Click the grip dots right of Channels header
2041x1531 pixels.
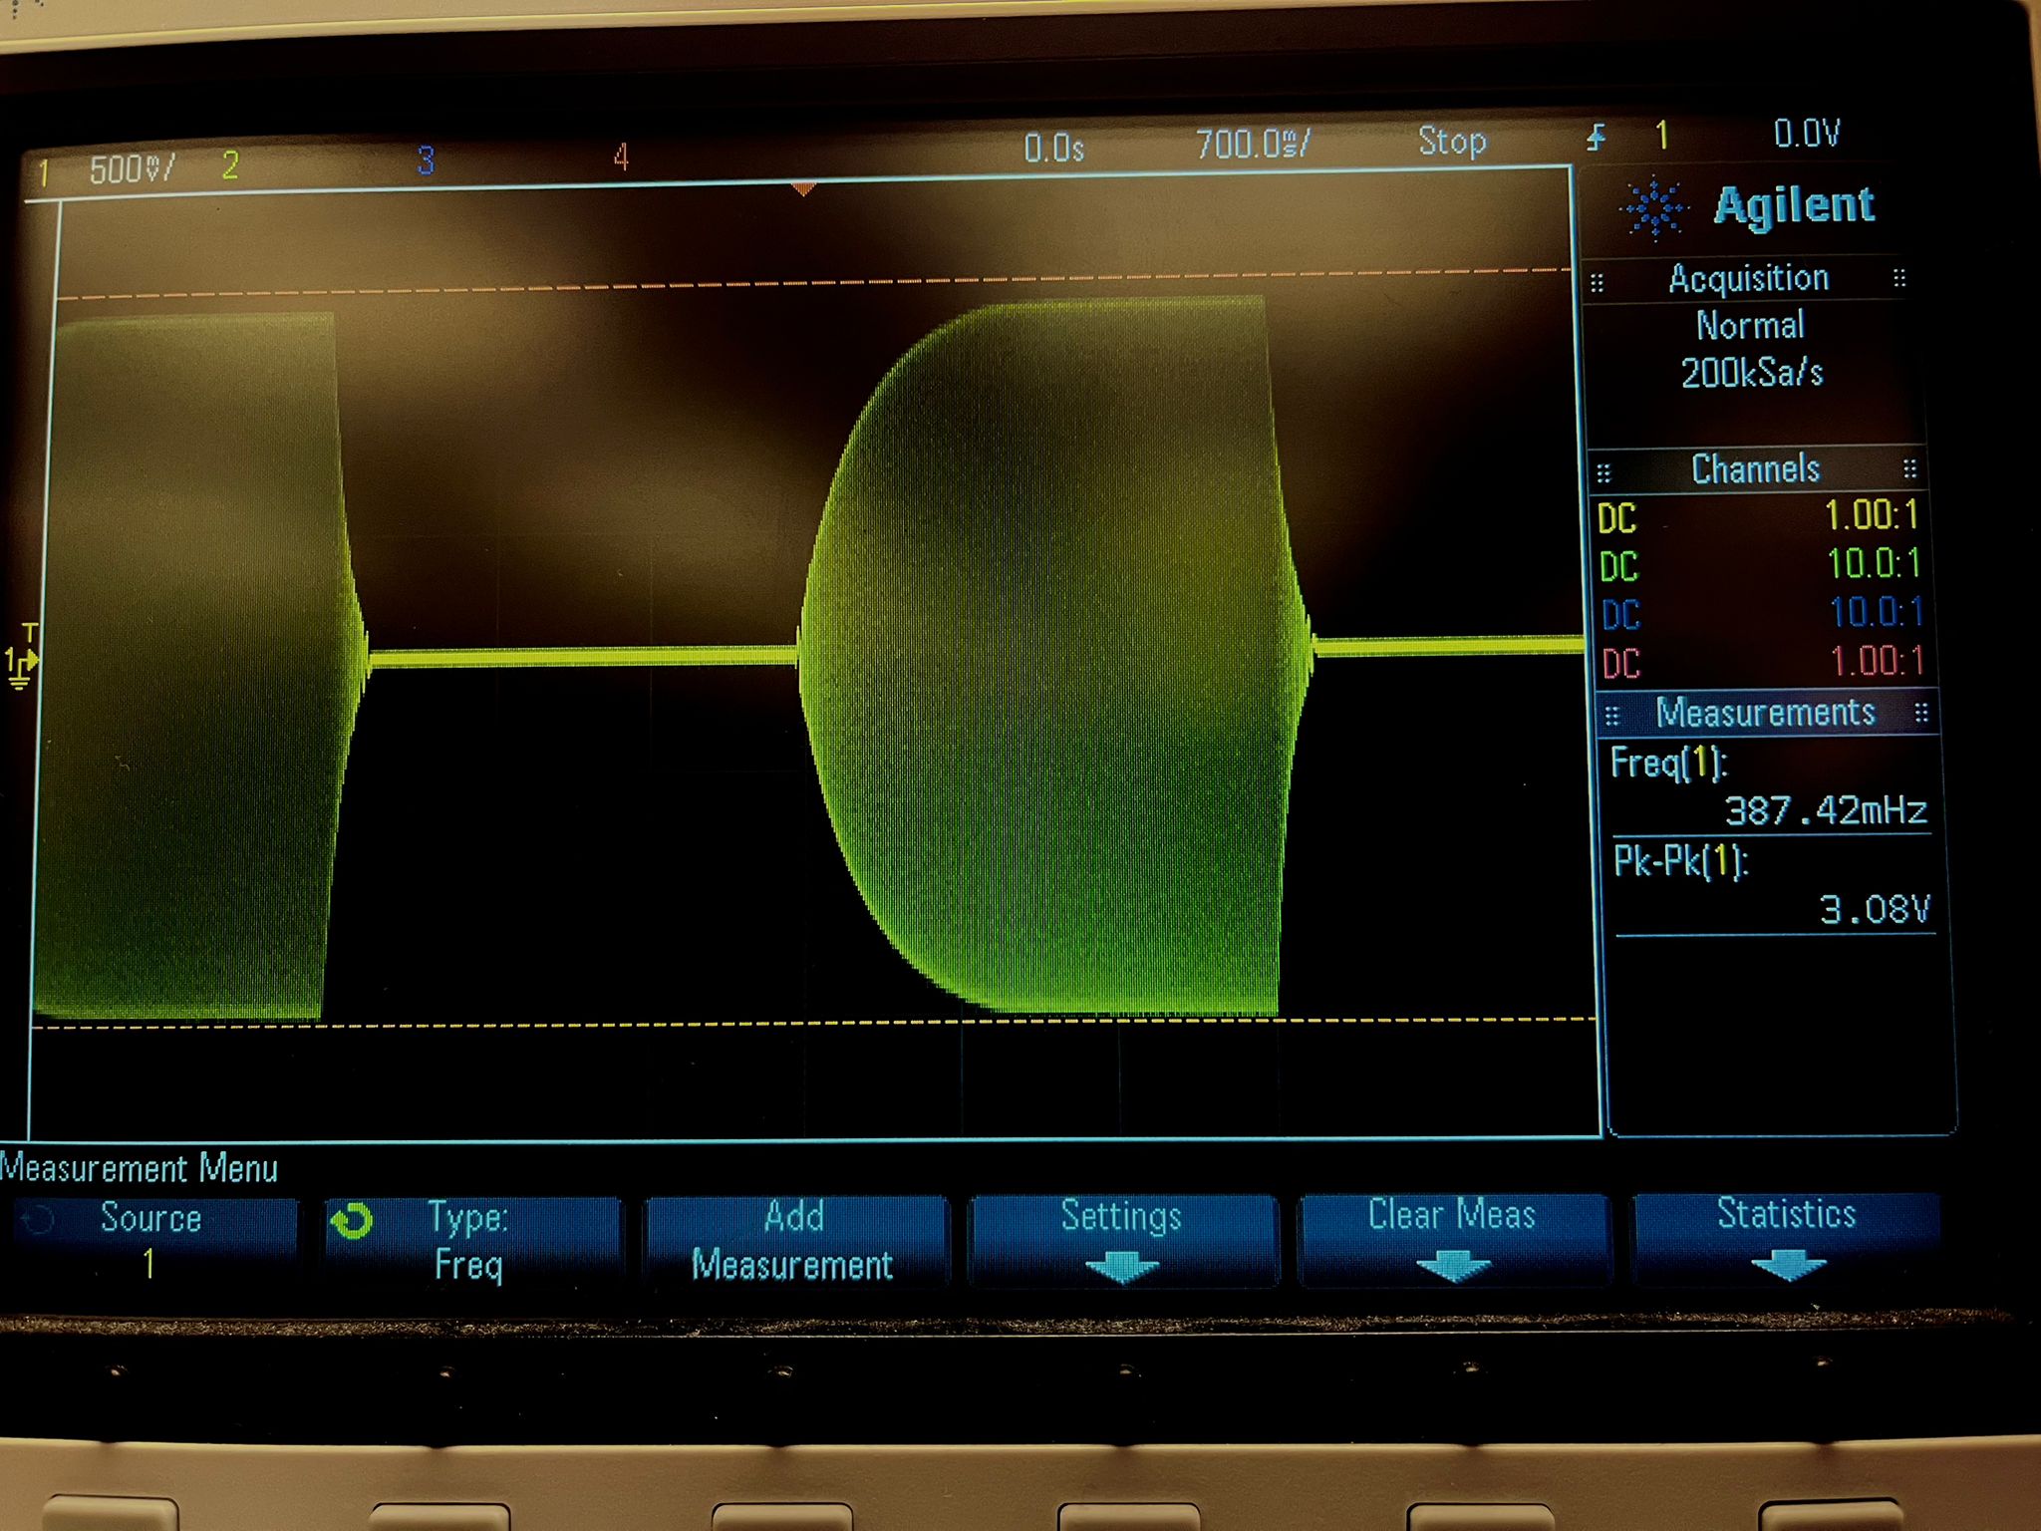(x=1909, y=468)
